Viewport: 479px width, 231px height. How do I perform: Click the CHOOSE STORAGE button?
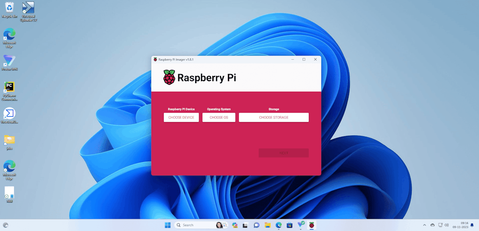tap(274, 117)
